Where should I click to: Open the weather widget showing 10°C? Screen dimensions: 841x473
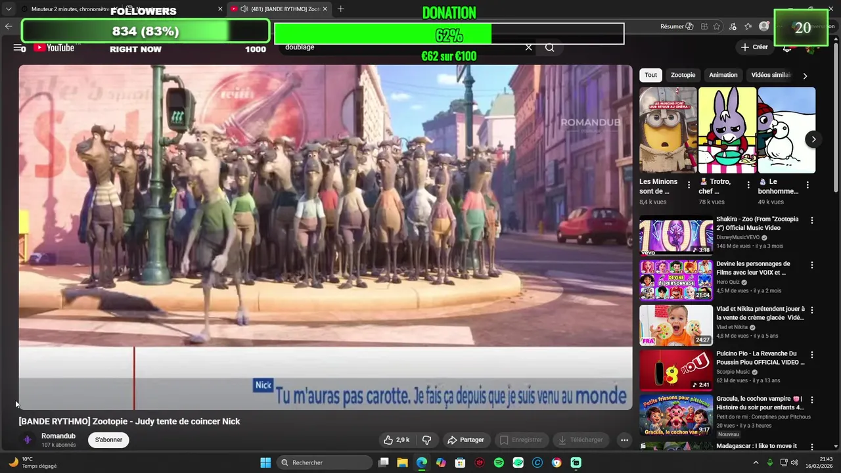tap(33, 462)
